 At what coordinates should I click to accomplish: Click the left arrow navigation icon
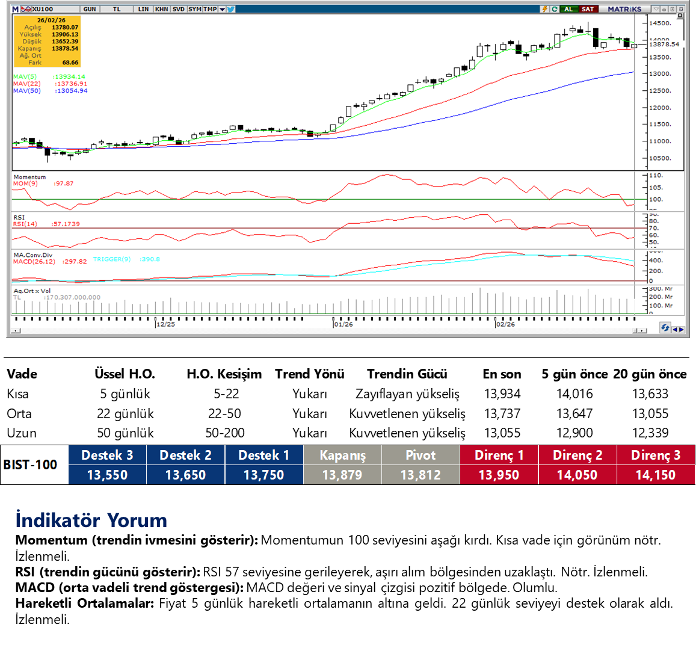coord(675,329)
